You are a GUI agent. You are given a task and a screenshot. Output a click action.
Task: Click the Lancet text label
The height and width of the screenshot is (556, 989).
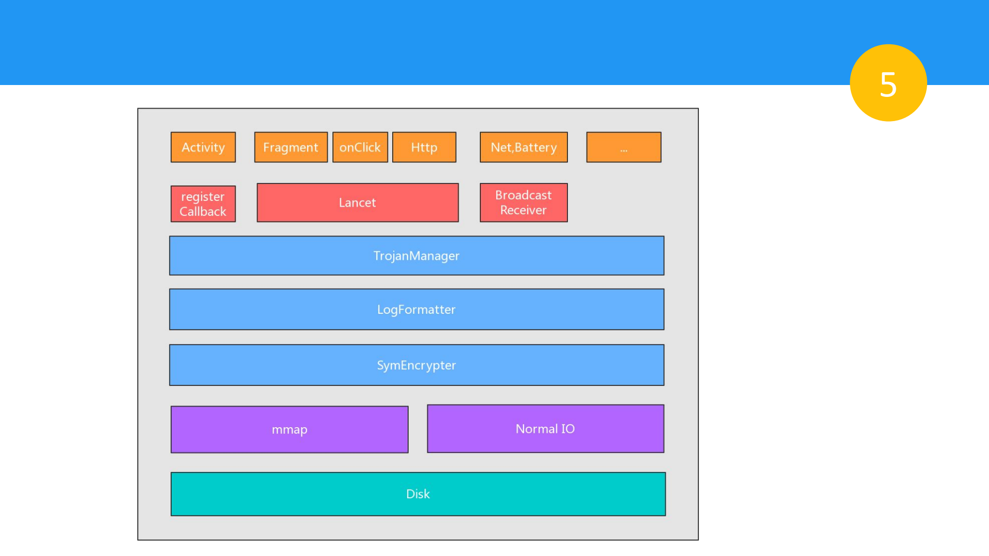coord(357,203)
